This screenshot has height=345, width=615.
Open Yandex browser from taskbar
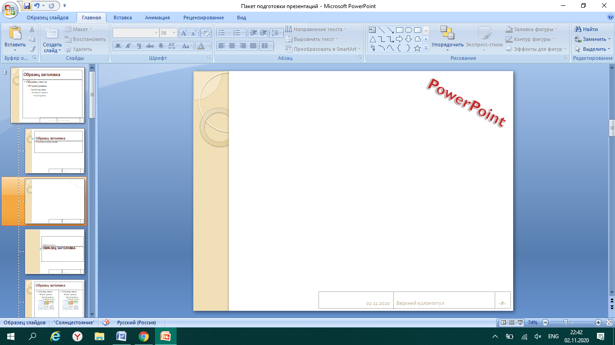[78, 336]
